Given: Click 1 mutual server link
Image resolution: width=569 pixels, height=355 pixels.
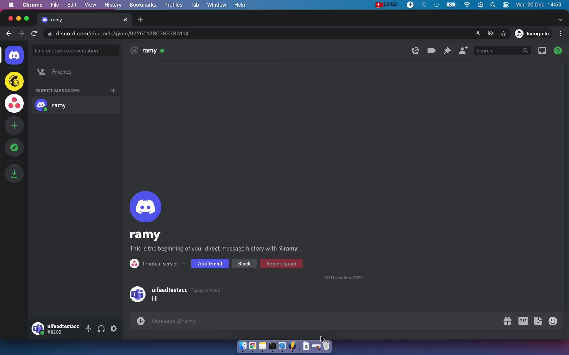Looking at the screenshot, I should [159, 264].
